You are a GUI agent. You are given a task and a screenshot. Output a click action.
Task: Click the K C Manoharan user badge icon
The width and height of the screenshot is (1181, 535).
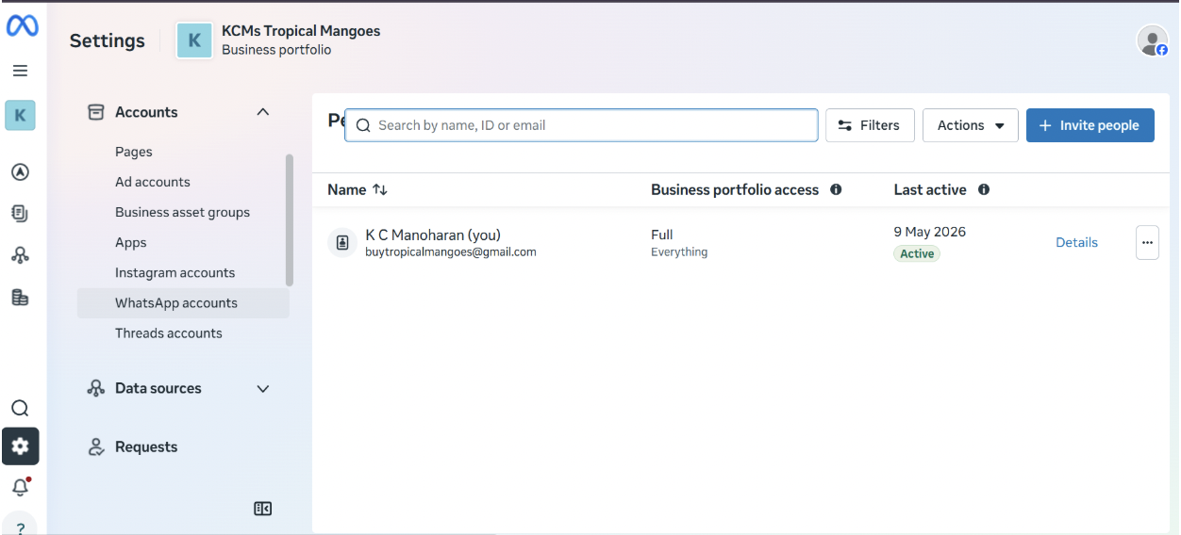[x=342, y=242]
